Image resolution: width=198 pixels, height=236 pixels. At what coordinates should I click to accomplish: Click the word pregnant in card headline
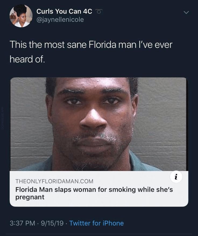(x=30, y=197)
